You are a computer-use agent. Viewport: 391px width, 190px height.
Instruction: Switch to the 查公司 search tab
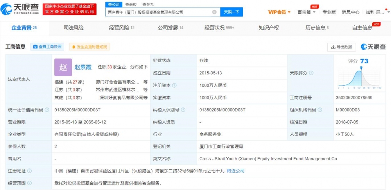(114, 4)
